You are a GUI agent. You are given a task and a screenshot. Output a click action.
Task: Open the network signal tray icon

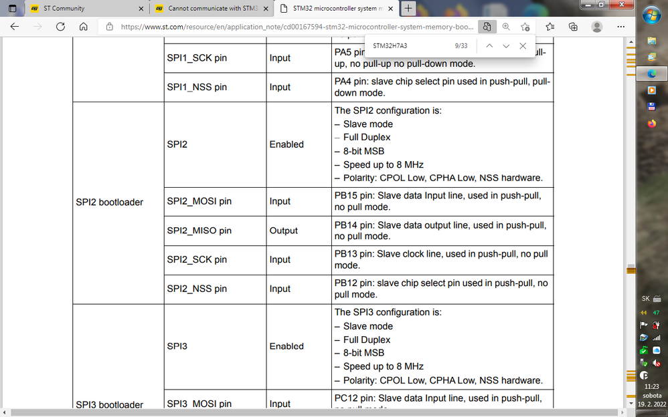(657, 338)
